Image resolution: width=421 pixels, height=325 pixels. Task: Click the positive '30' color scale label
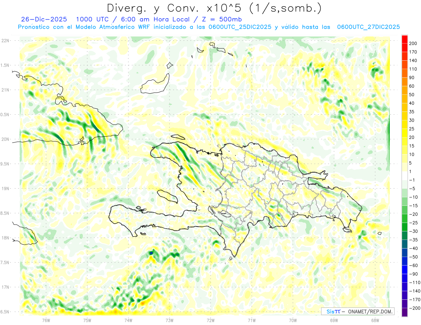412,120
